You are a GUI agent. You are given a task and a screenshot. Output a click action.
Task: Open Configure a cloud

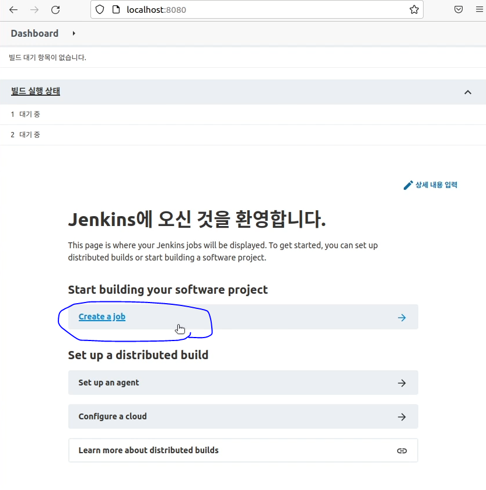click(243, 416)
